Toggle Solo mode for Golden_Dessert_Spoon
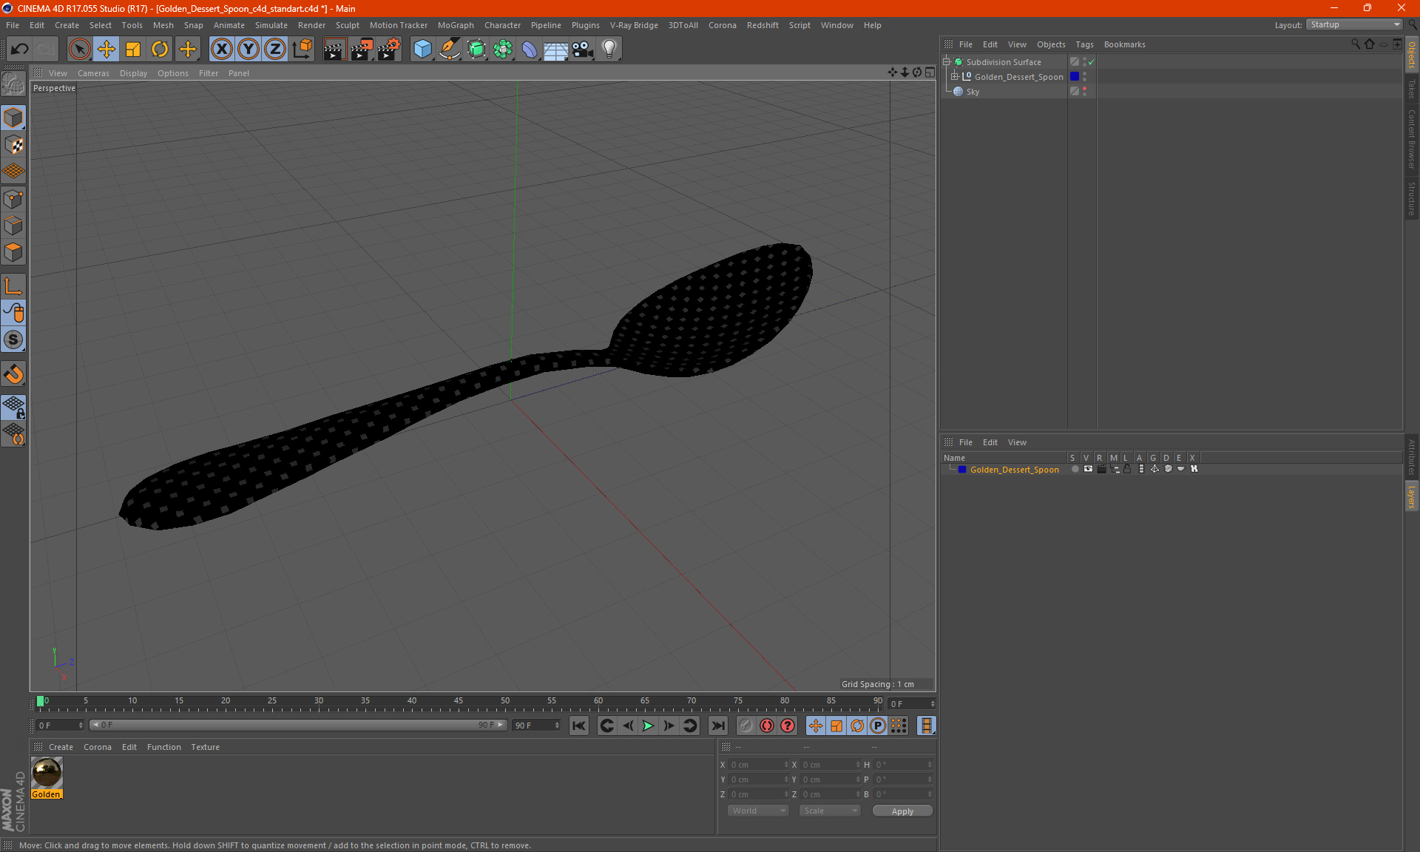The width and height of the screenshot is (1420, 852). [x=1074, y=469]
